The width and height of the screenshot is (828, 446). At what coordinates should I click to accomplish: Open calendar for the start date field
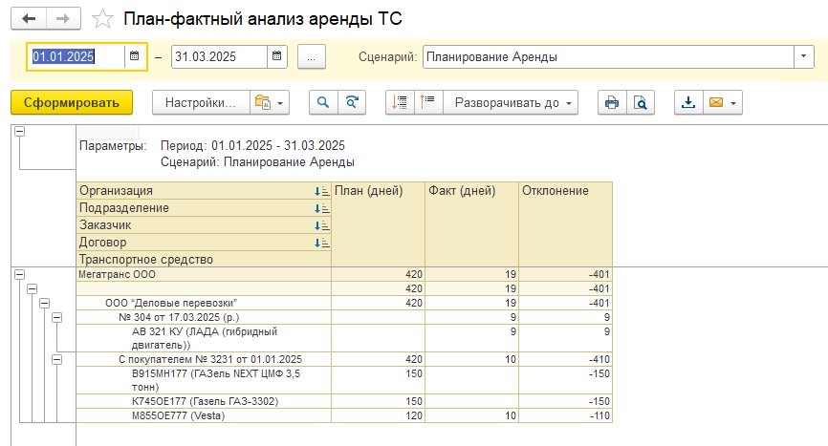point(134,56)
